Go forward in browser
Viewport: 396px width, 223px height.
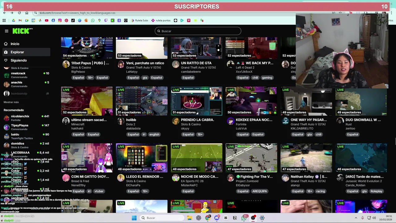pyautogui.click(x=12, y=13)
